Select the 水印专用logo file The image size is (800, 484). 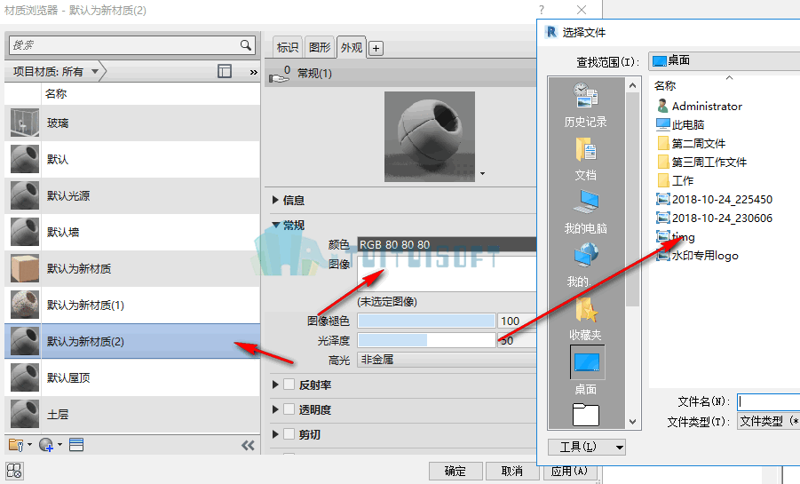[x=698, y=255]
